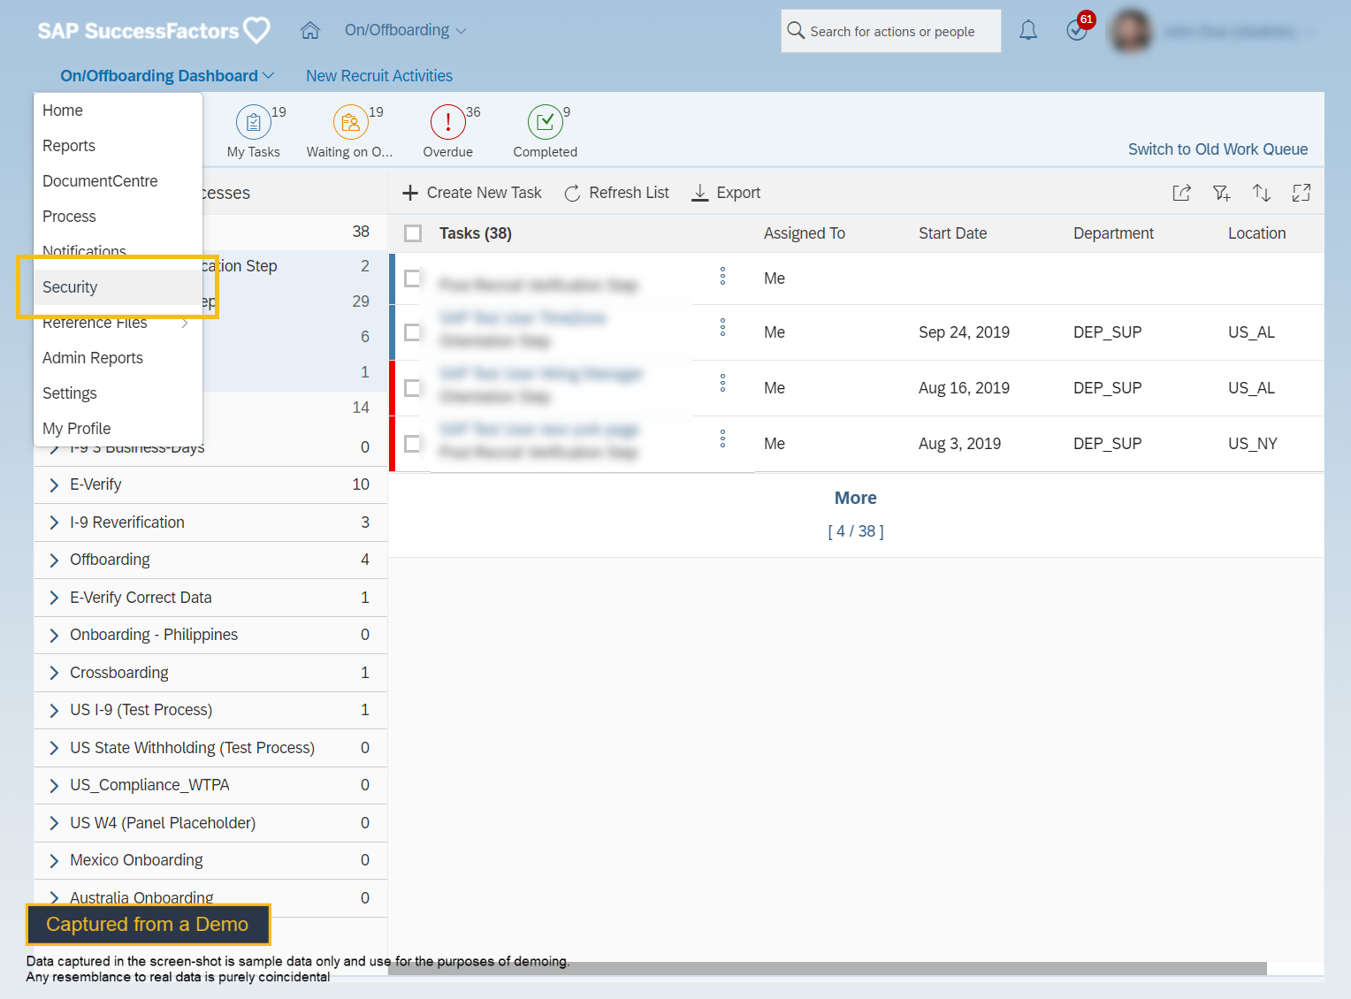Load More tasks
The width and height of the screenshot is (1351, 999).
click(x=856, y=498)
